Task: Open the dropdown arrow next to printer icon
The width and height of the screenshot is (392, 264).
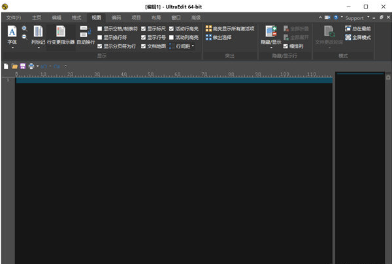Action: click(x=37, y=66)
